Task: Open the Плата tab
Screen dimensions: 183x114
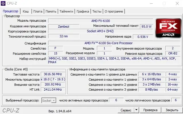Action: [38, 11]
